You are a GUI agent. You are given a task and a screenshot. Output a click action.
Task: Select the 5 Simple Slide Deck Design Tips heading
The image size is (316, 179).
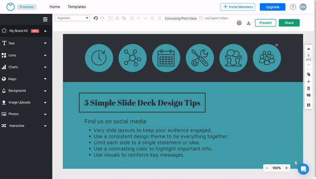click(x=142, y=103)
